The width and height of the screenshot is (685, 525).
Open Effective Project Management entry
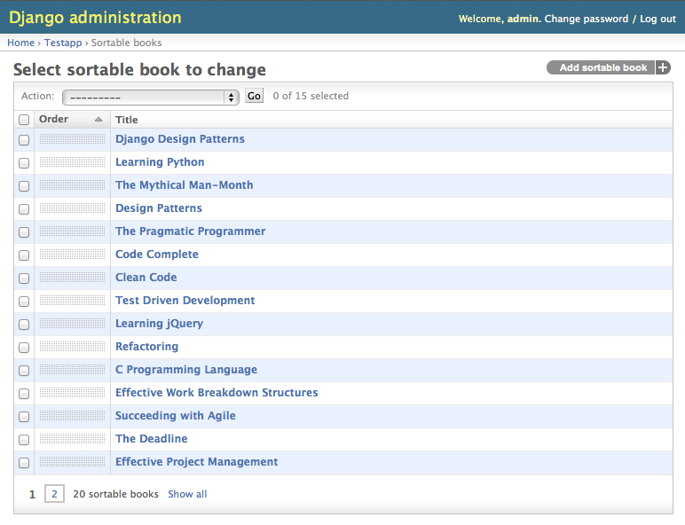pos(197,462)
